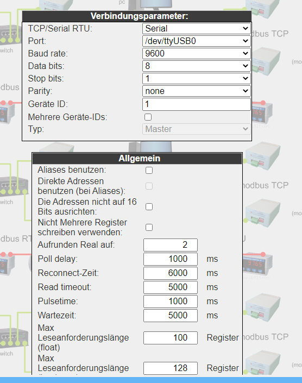
Task: Toggle Nicht Mehrere Register schreiben verwenden
Action: (x=149, y=228)
